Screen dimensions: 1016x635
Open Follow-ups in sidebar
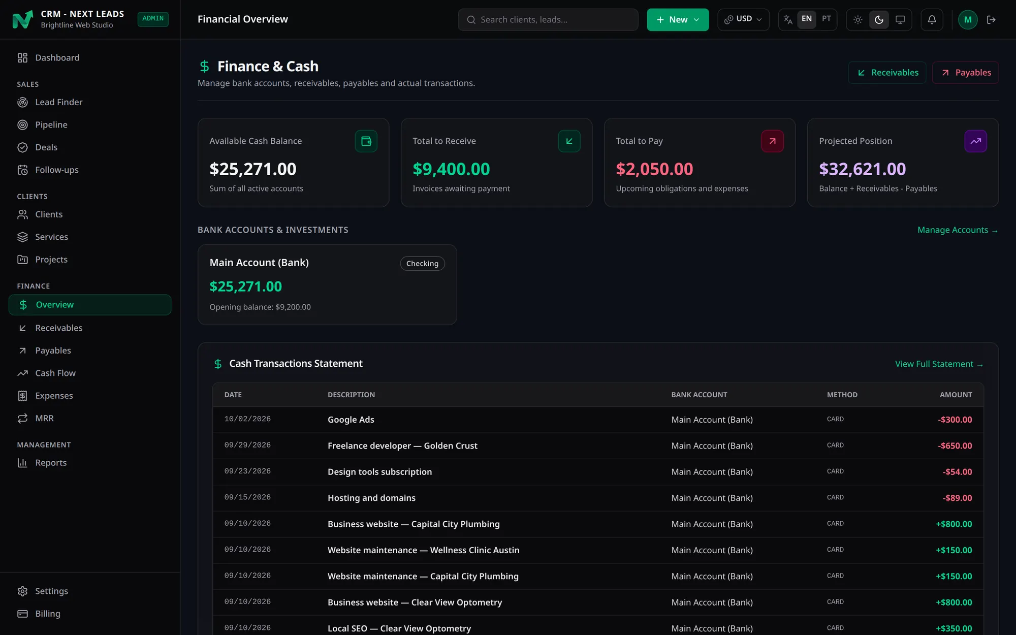coord(90,170)
